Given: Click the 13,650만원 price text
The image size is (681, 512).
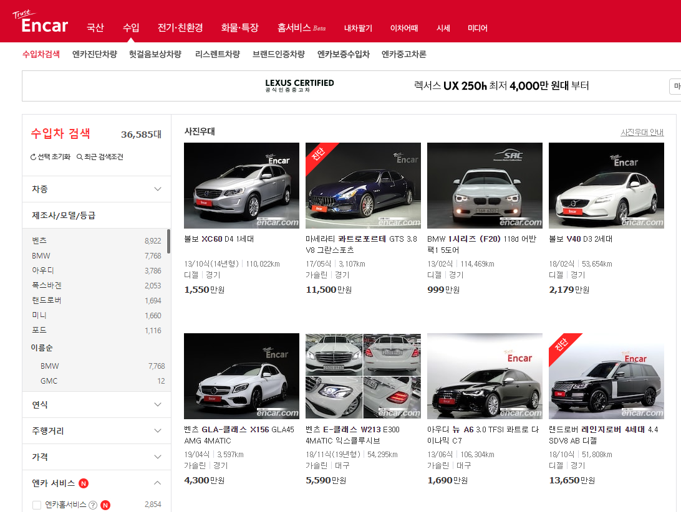Looking at the screenshot, I should coord(572,480).
